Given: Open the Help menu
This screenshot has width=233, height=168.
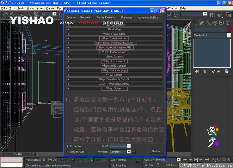Looking at the screenshot, I should click(183, 8).
